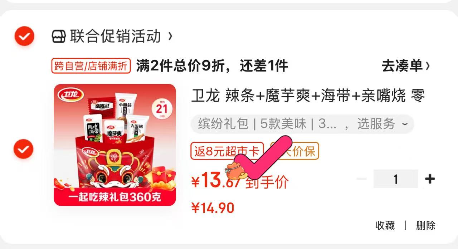The width and height of the screenshot is (458, 249).
Task: Open the 联合促销活动 store page chevron
Action: tap(170, 36)
